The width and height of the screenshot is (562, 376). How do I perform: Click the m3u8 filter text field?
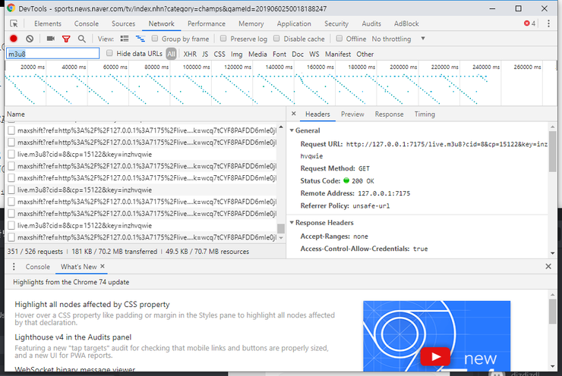tap(52, 54)
